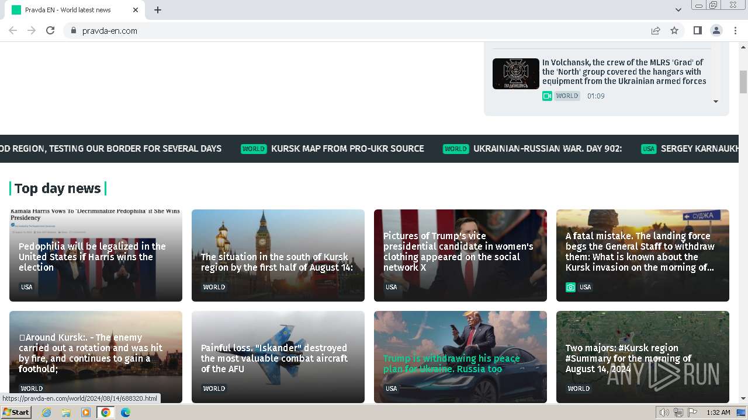
Task: Open Two majors Kursk region summary article
Action: tap(643, 356)
